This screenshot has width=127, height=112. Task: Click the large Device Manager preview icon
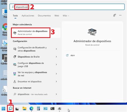point(92,32)
